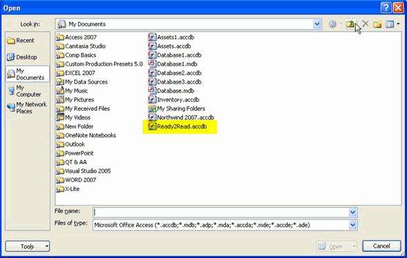Select the Camtasia Studio folder
The width and height of the screenshot is (407, 258).
click(x=81, y=46)
